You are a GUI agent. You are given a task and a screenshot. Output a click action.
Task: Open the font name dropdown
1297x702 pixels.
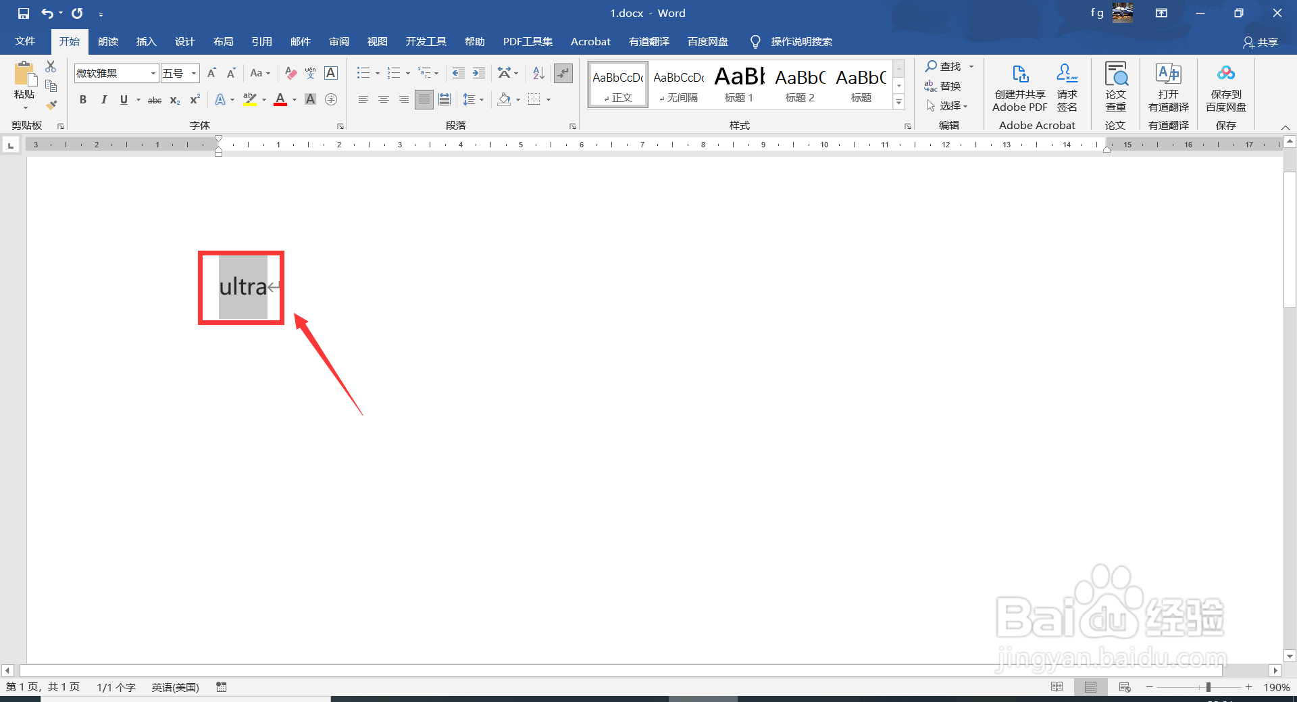(x=153, y=73)
